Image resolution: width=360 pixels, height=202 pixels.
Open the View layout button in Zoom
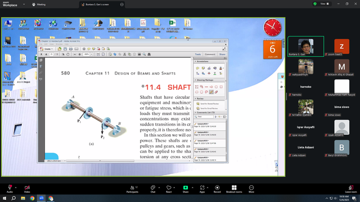[325, 4]
